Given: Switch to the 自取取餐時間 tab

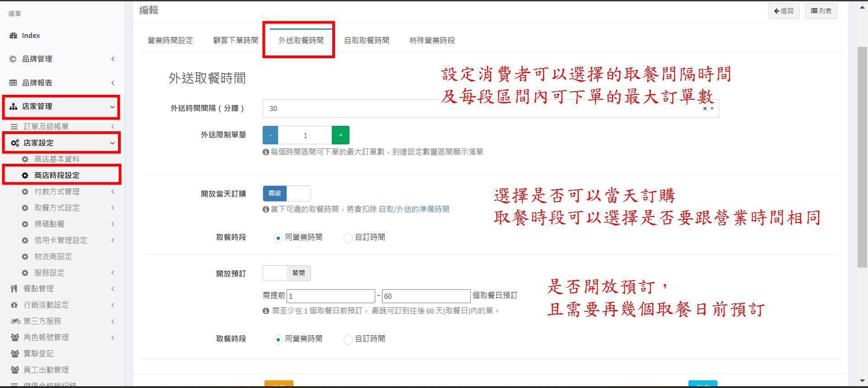Looking at the screenshot, I should click(367, 41).
